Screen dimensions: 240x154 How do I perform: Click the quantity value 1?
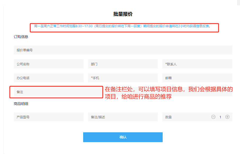pos(220,117)
